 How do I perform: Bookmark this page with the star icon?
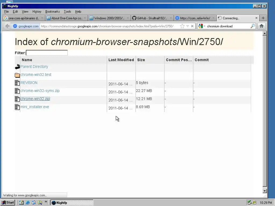click(182, 26)
